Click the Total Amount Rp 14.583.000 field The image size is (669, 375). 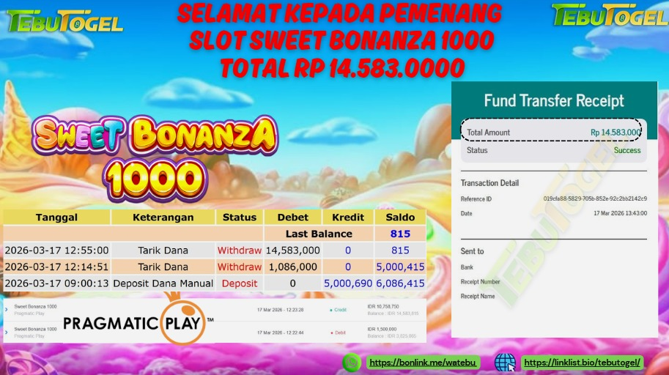553,133
